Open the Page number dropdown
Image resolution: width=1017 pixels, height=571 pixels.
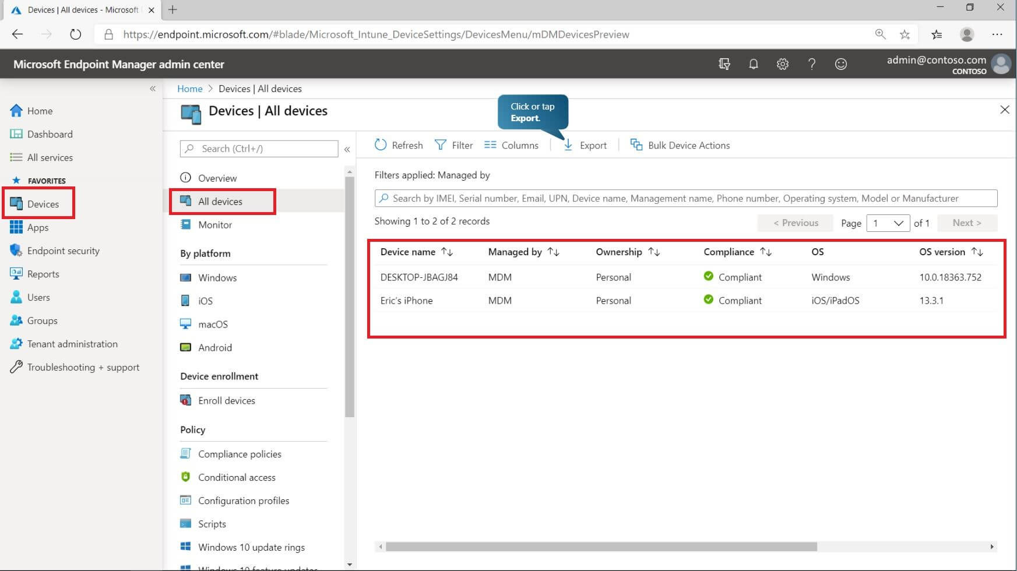point(888,223)
